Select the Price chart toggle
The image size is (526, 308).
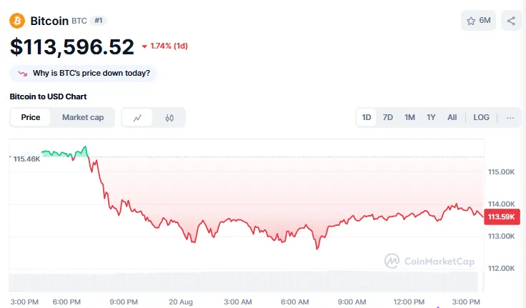(31, 117)
